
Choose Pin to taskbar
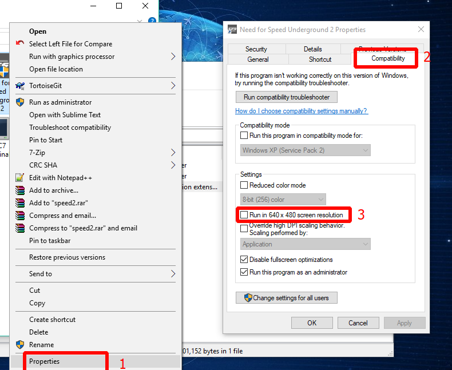pyautogui.click(x=96, y=241)
